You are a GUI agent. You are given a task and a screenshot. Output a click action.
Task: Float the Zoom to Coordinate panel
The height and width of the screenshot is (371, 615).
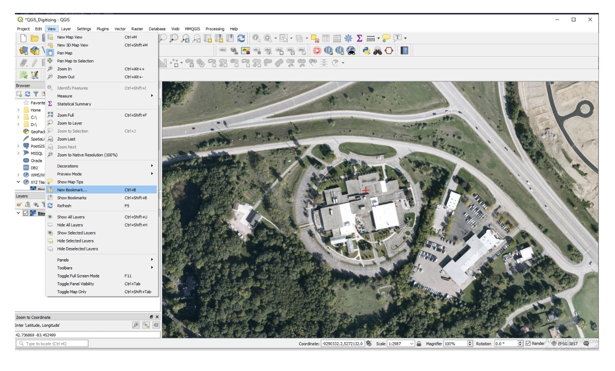click(151, 317)
